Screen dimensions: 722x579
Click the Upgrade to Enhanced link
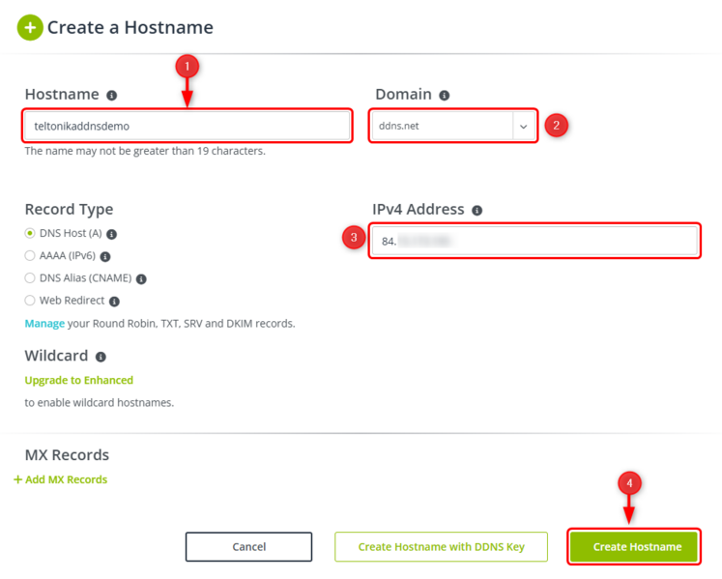click(79, 380)
